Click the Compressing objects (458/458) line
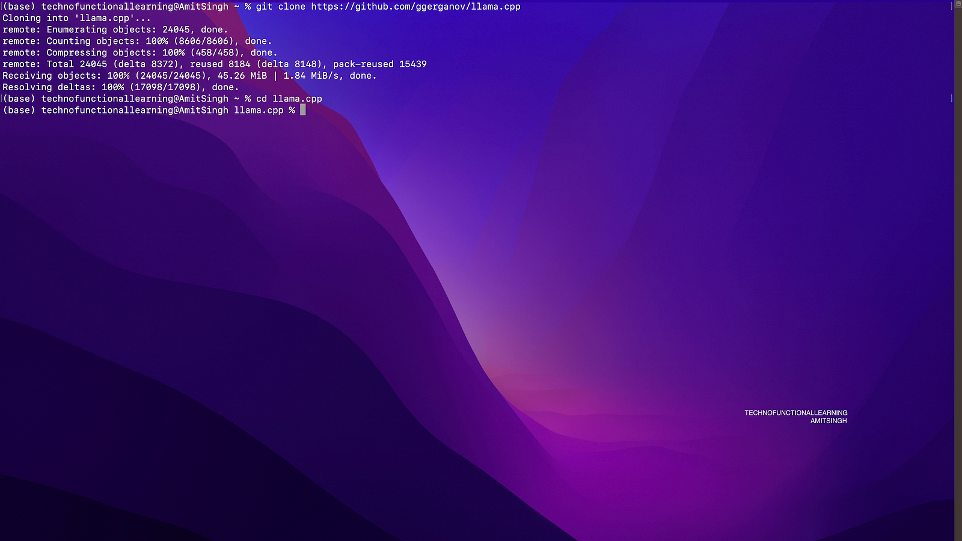This screenshot has height=541, width=962. (x=139, y=52)
